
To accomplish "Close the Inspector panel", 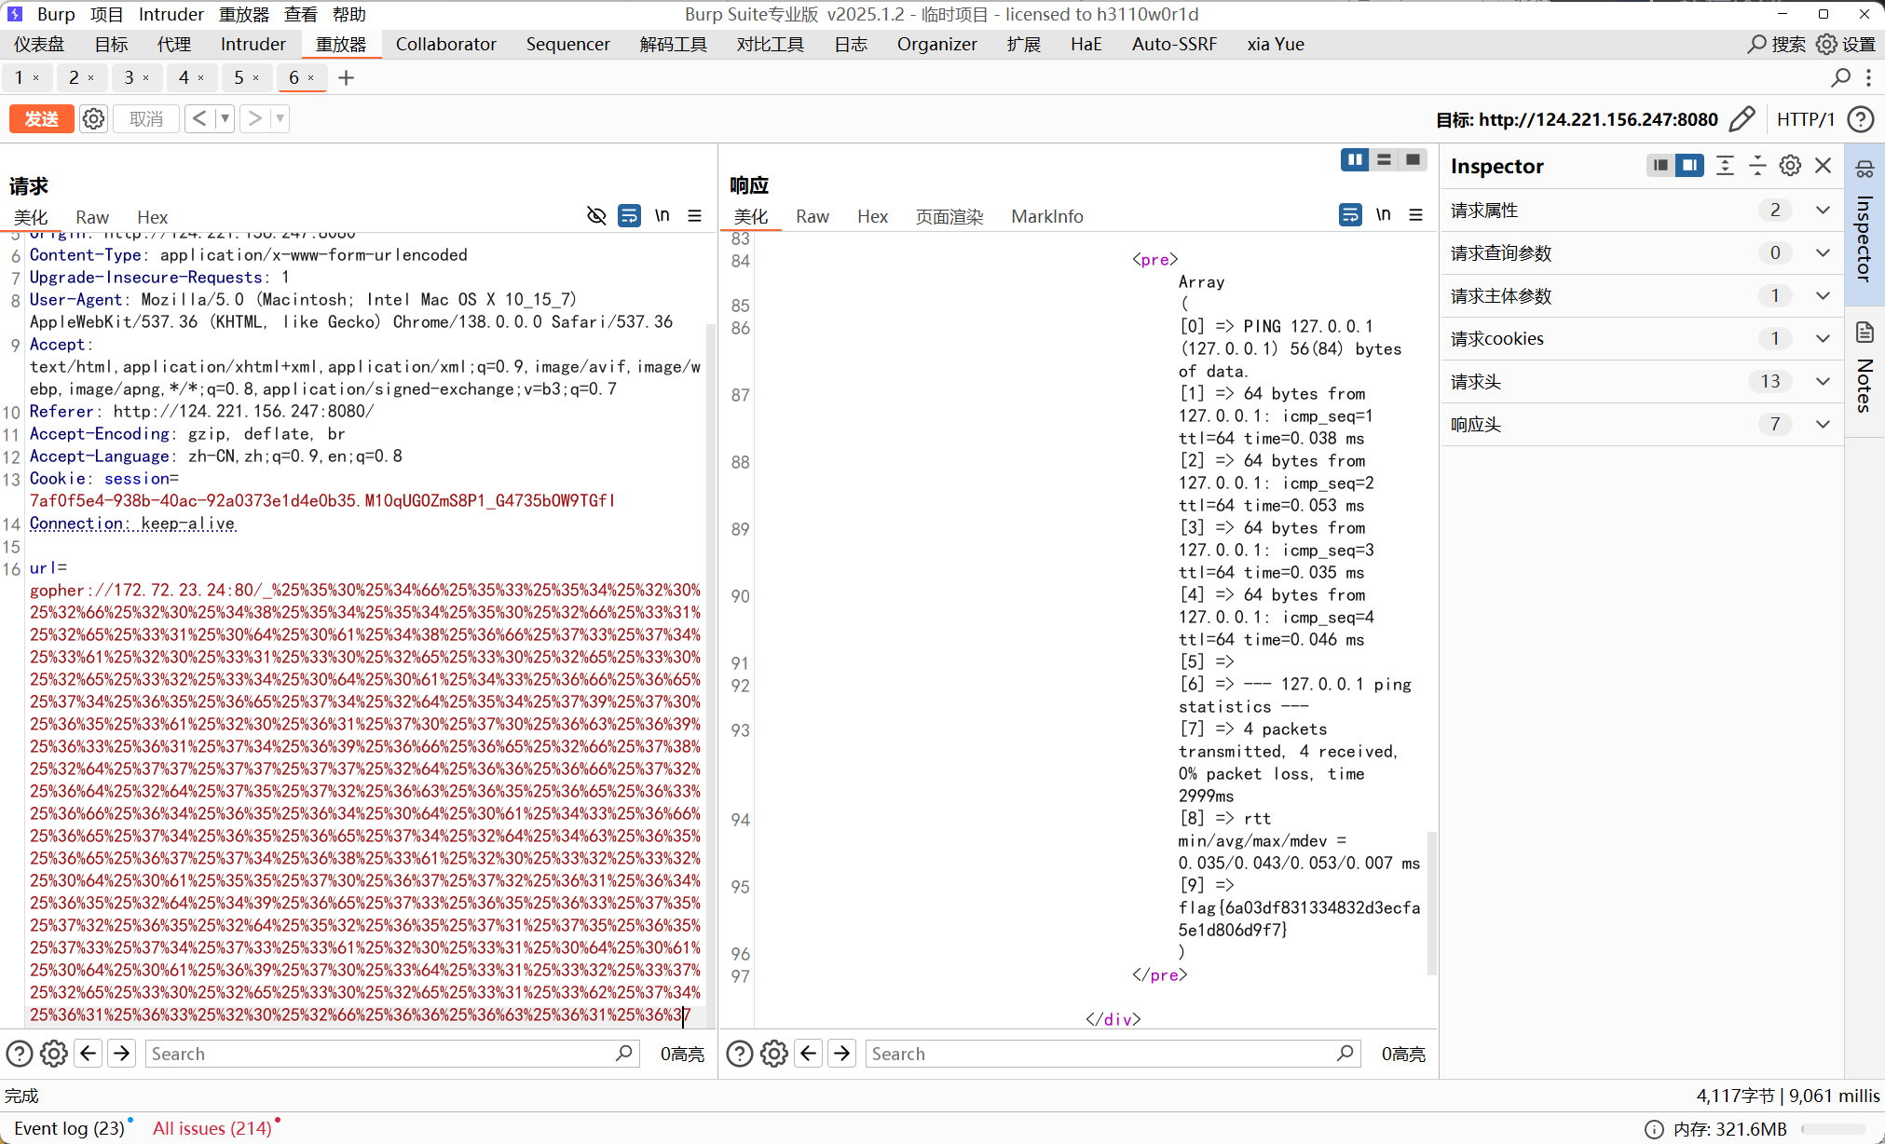I will pos(1824,166).
